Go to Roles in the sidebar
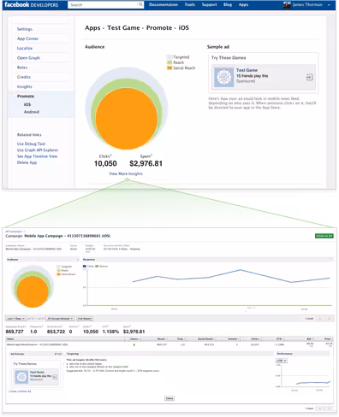The height and width of the screenshot is (417, 339). click(x=22, y=68)
